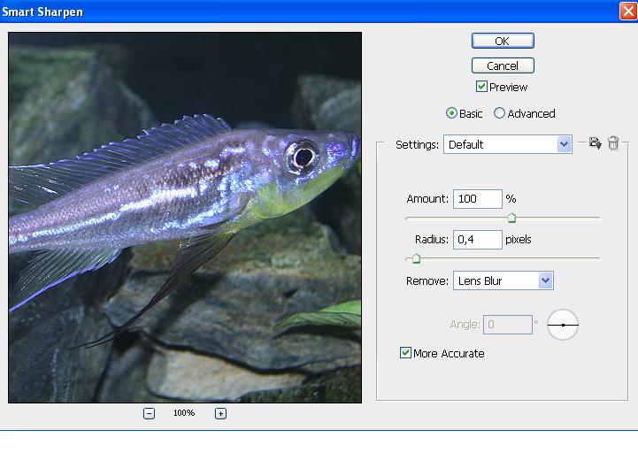Open the Settings dropdown showing Default
638x453 pixels.
(508, 144)
